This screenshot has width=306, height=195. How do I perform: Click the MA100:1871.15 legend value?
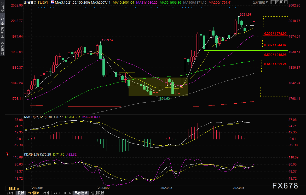tap(195, 2)
